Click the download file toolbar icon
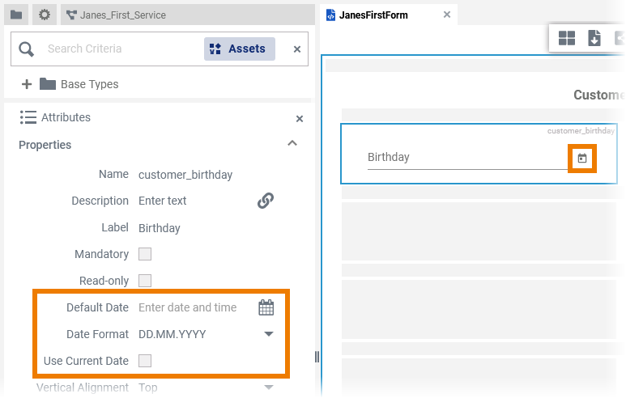Screen dimensions: 626x398 (594, 38)
